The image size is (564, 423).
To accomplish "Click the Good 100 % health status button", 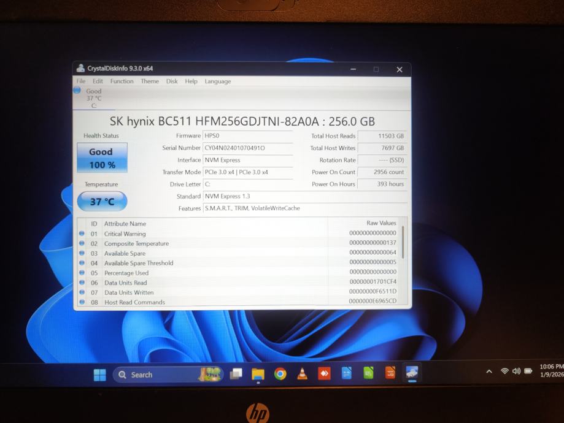I will point(102,158).
